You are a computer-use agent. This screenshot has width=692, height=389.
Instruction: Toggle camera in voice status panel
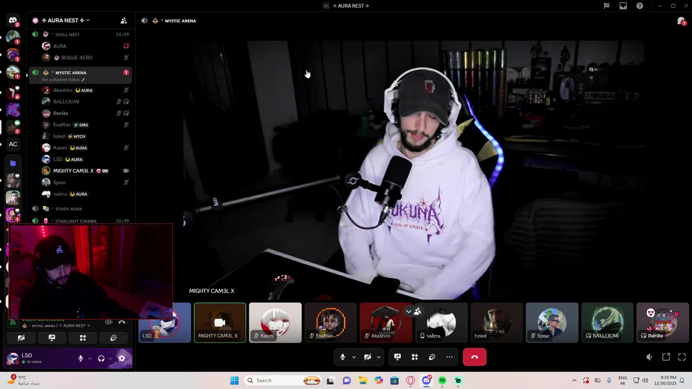tap(21, 338)
